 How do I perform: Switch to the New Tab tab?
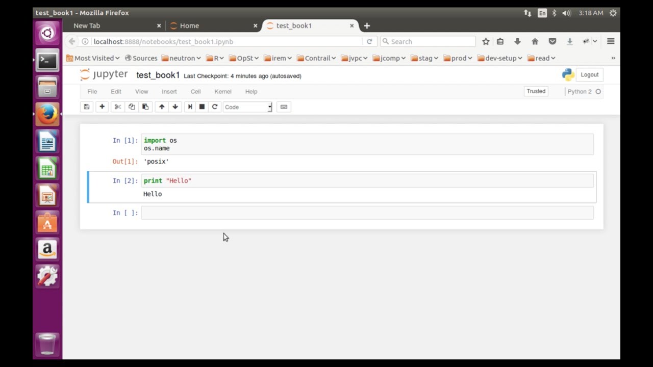click(x=116, y=25)
